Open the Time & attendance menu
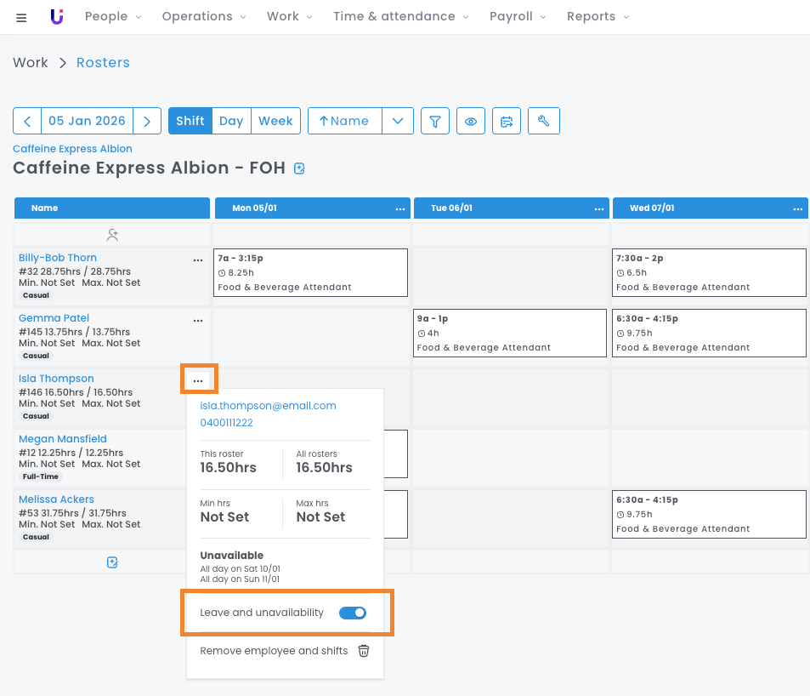 (400, 16)
